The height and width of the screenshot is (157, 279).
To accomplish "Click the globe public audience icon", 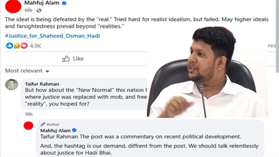I will 39,10.
